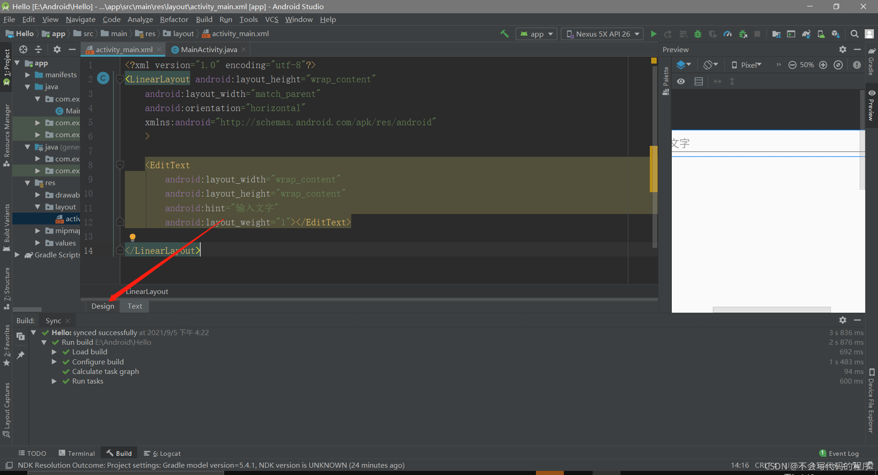The width and height of the screenshot is (878, 475).
Task: Click the yellow lightbulb intention icon
Action: 133,237
